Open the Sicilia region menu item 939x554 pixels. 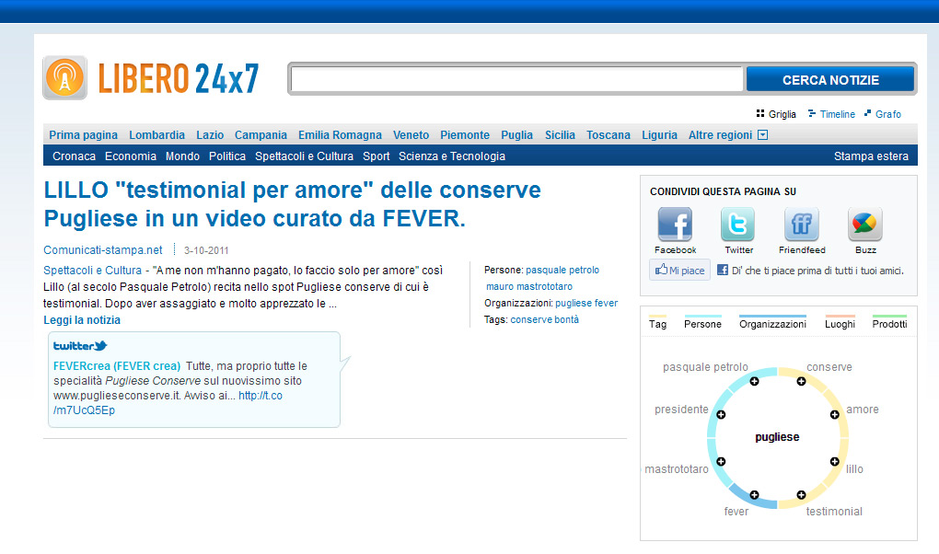coord(560,134)
